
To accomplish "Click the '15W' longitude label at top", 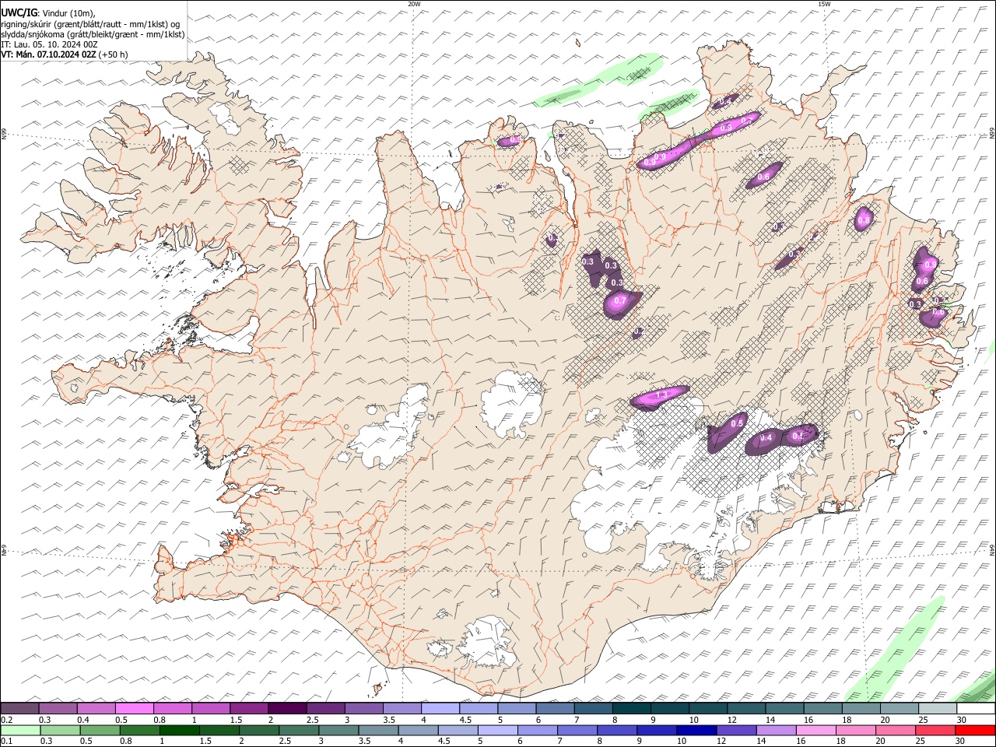I will click(x=824, y=4).
